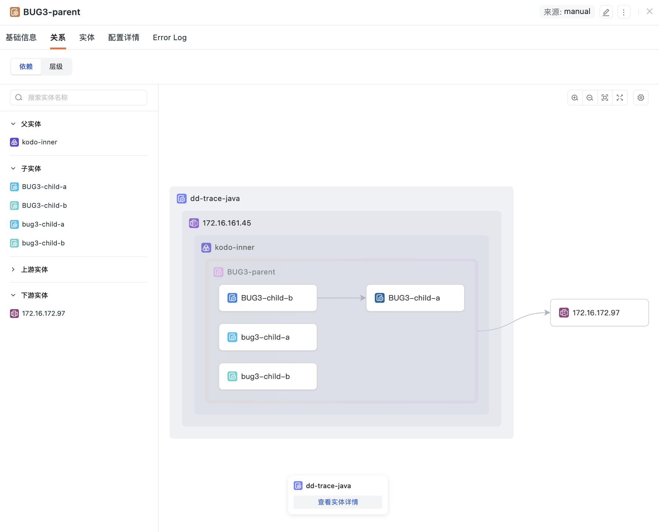This screenshot has height=532, width=659.
Task: Click the search magnifier icon
Action: coord(19,98)
